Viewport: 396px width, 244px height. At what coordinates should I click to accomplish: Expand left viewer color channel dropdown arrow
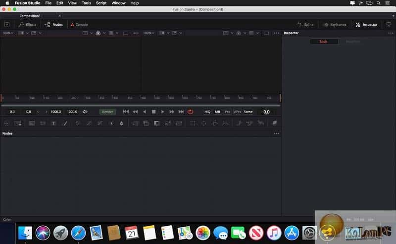[104, 33]
